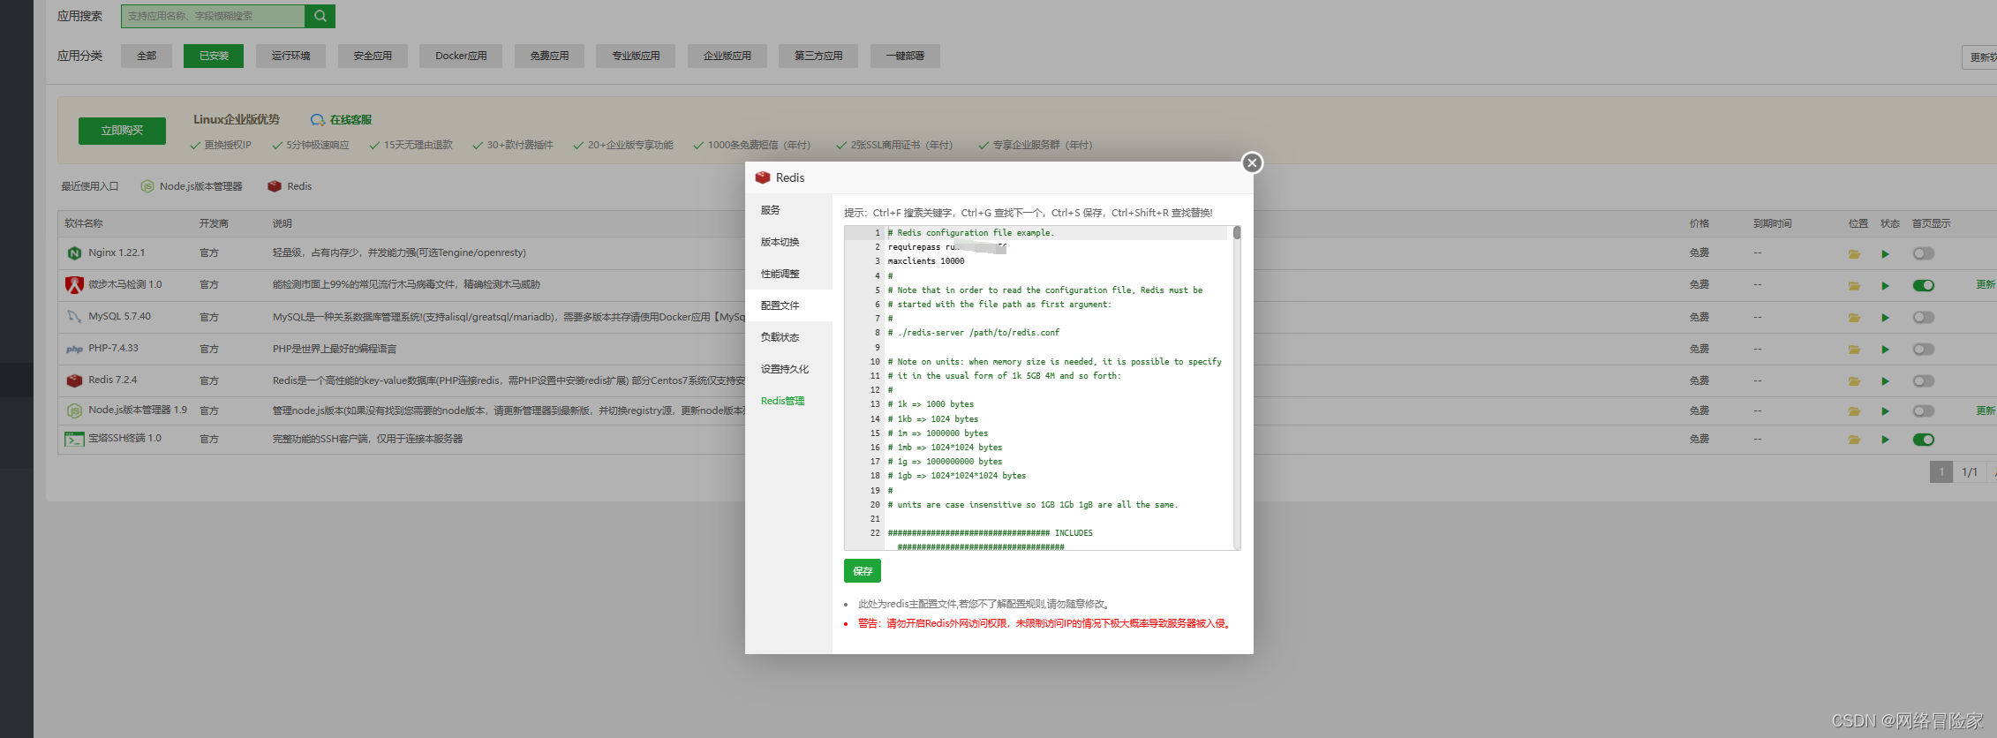Filter apps by 安全应用 category
The height and width of the screenshot is (738, 1997).
[373, 56]
